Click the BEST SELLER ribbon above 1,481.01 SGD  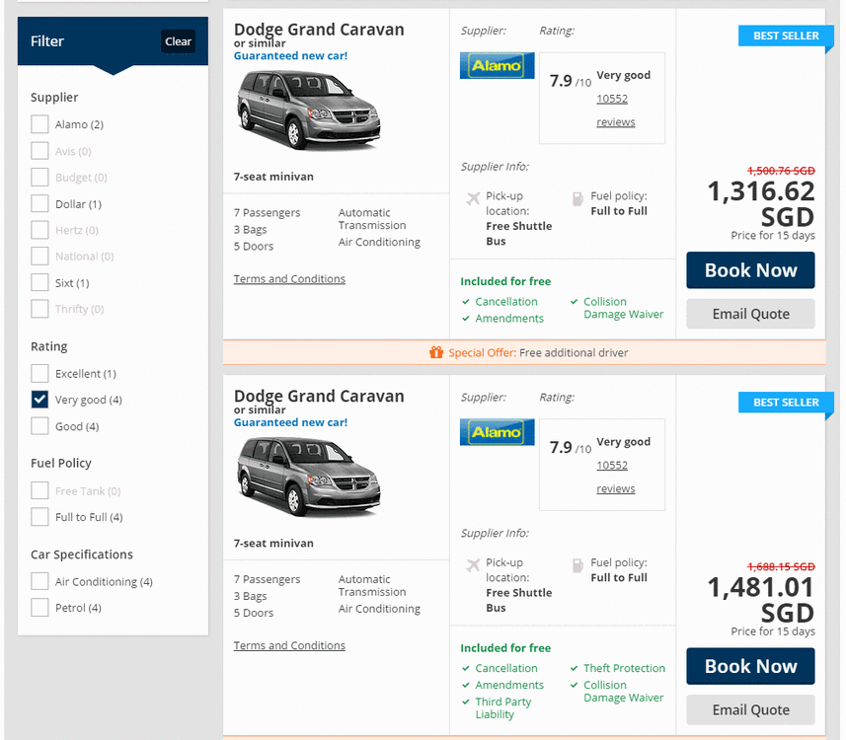point(786,403)
